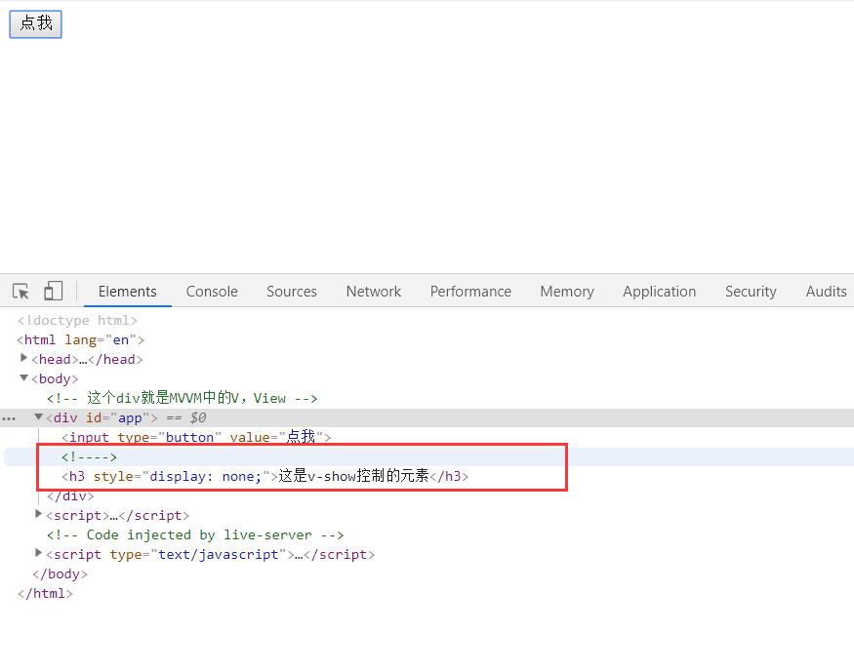Select the closing </div> tag line
The width and height of the screenshot is (854, 672).
coord(70,496)
